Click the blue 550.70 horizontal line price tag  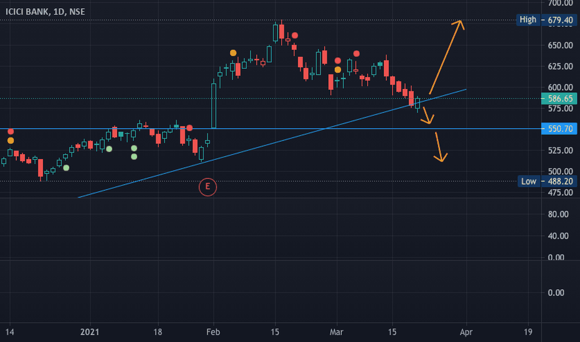coord(559,129)
